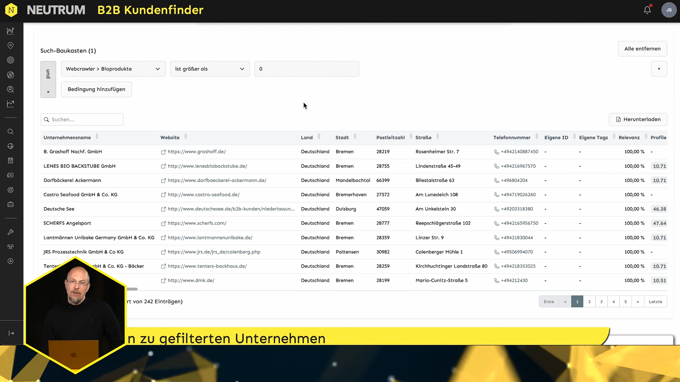Open the briefcase sidebar icon
680x382 pixels.
pos(11,204)
